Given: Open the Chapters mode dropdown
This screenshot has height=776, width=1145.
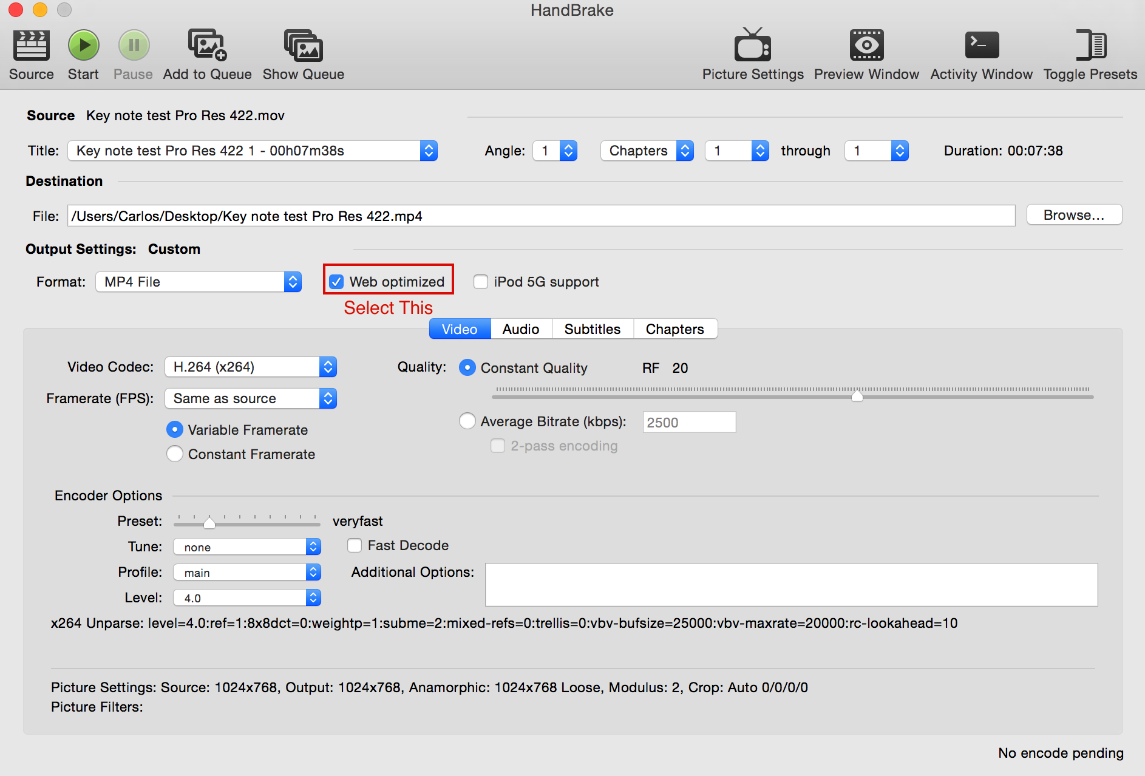Looking at the screenshot, I should point(647,151).
